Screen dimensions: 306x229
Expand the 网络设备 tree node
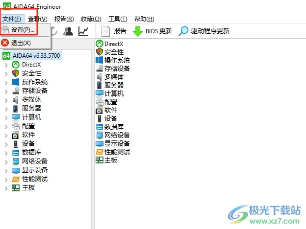[6, 161]
